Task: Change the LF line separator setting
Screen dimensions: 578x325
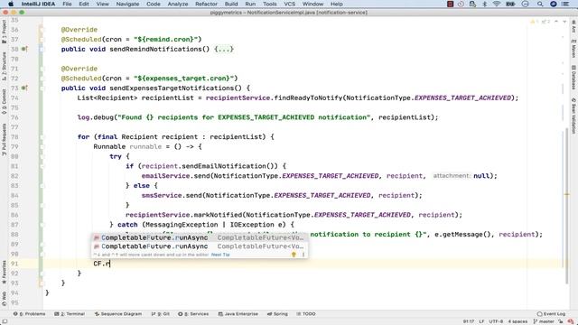Action: tap(481, 321)
